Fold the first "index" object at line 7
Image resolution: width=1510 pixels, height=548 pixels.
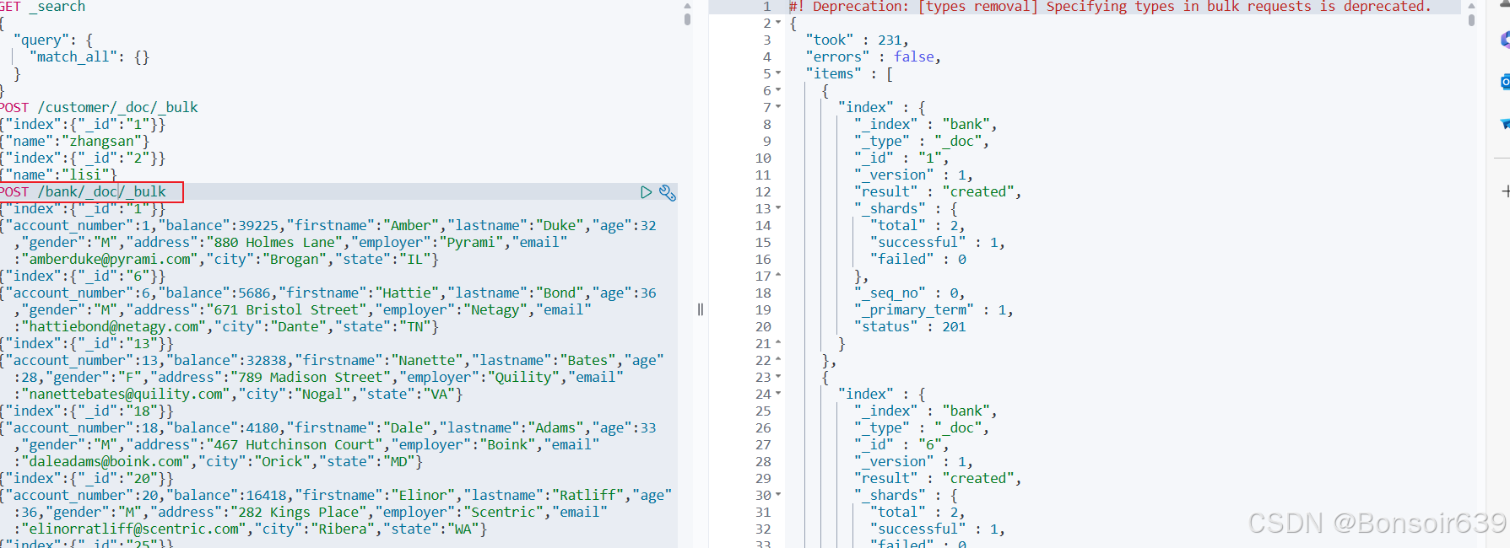point(778,108)
